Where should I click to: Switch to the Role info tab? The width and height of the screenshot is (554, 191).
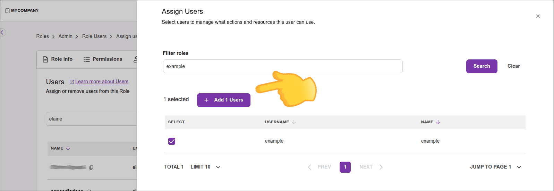[58, 59]
